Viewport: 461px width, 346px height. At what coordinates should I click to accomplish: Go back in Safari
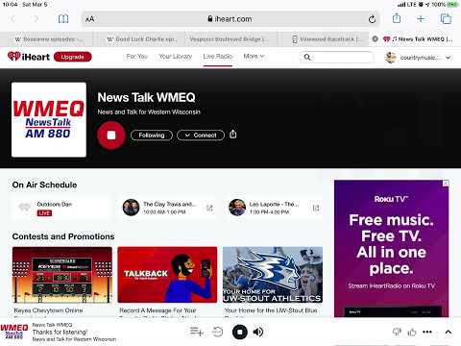12,19
